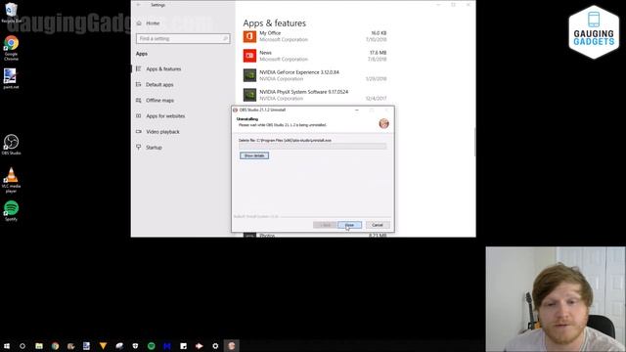Click the OBS logo in uninstaller header

[x=384, y=124]
